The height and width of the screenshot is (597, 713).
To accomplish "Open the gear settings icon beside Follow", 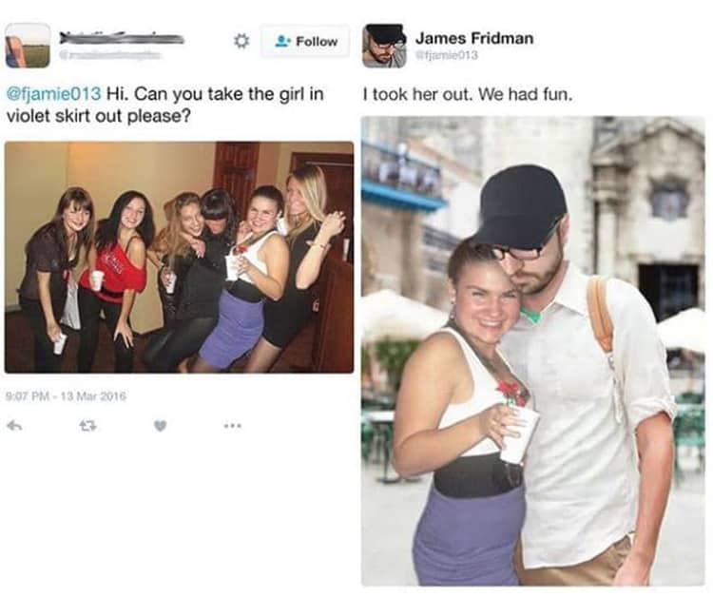I will [x=241, y=42].
